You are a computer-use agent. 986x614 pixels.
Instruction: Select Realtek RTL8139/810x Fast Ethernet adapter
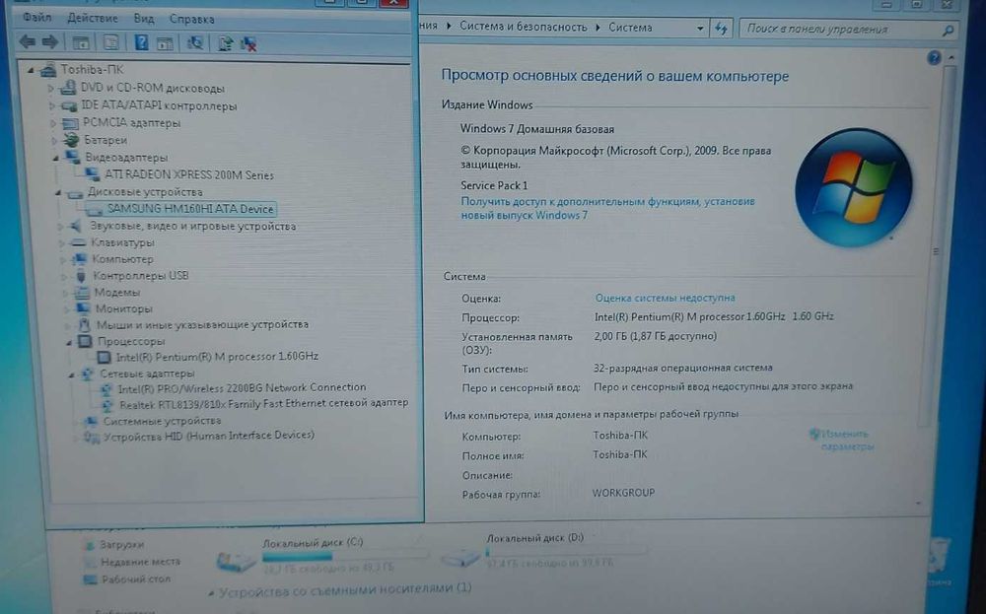tap(263, 403)
